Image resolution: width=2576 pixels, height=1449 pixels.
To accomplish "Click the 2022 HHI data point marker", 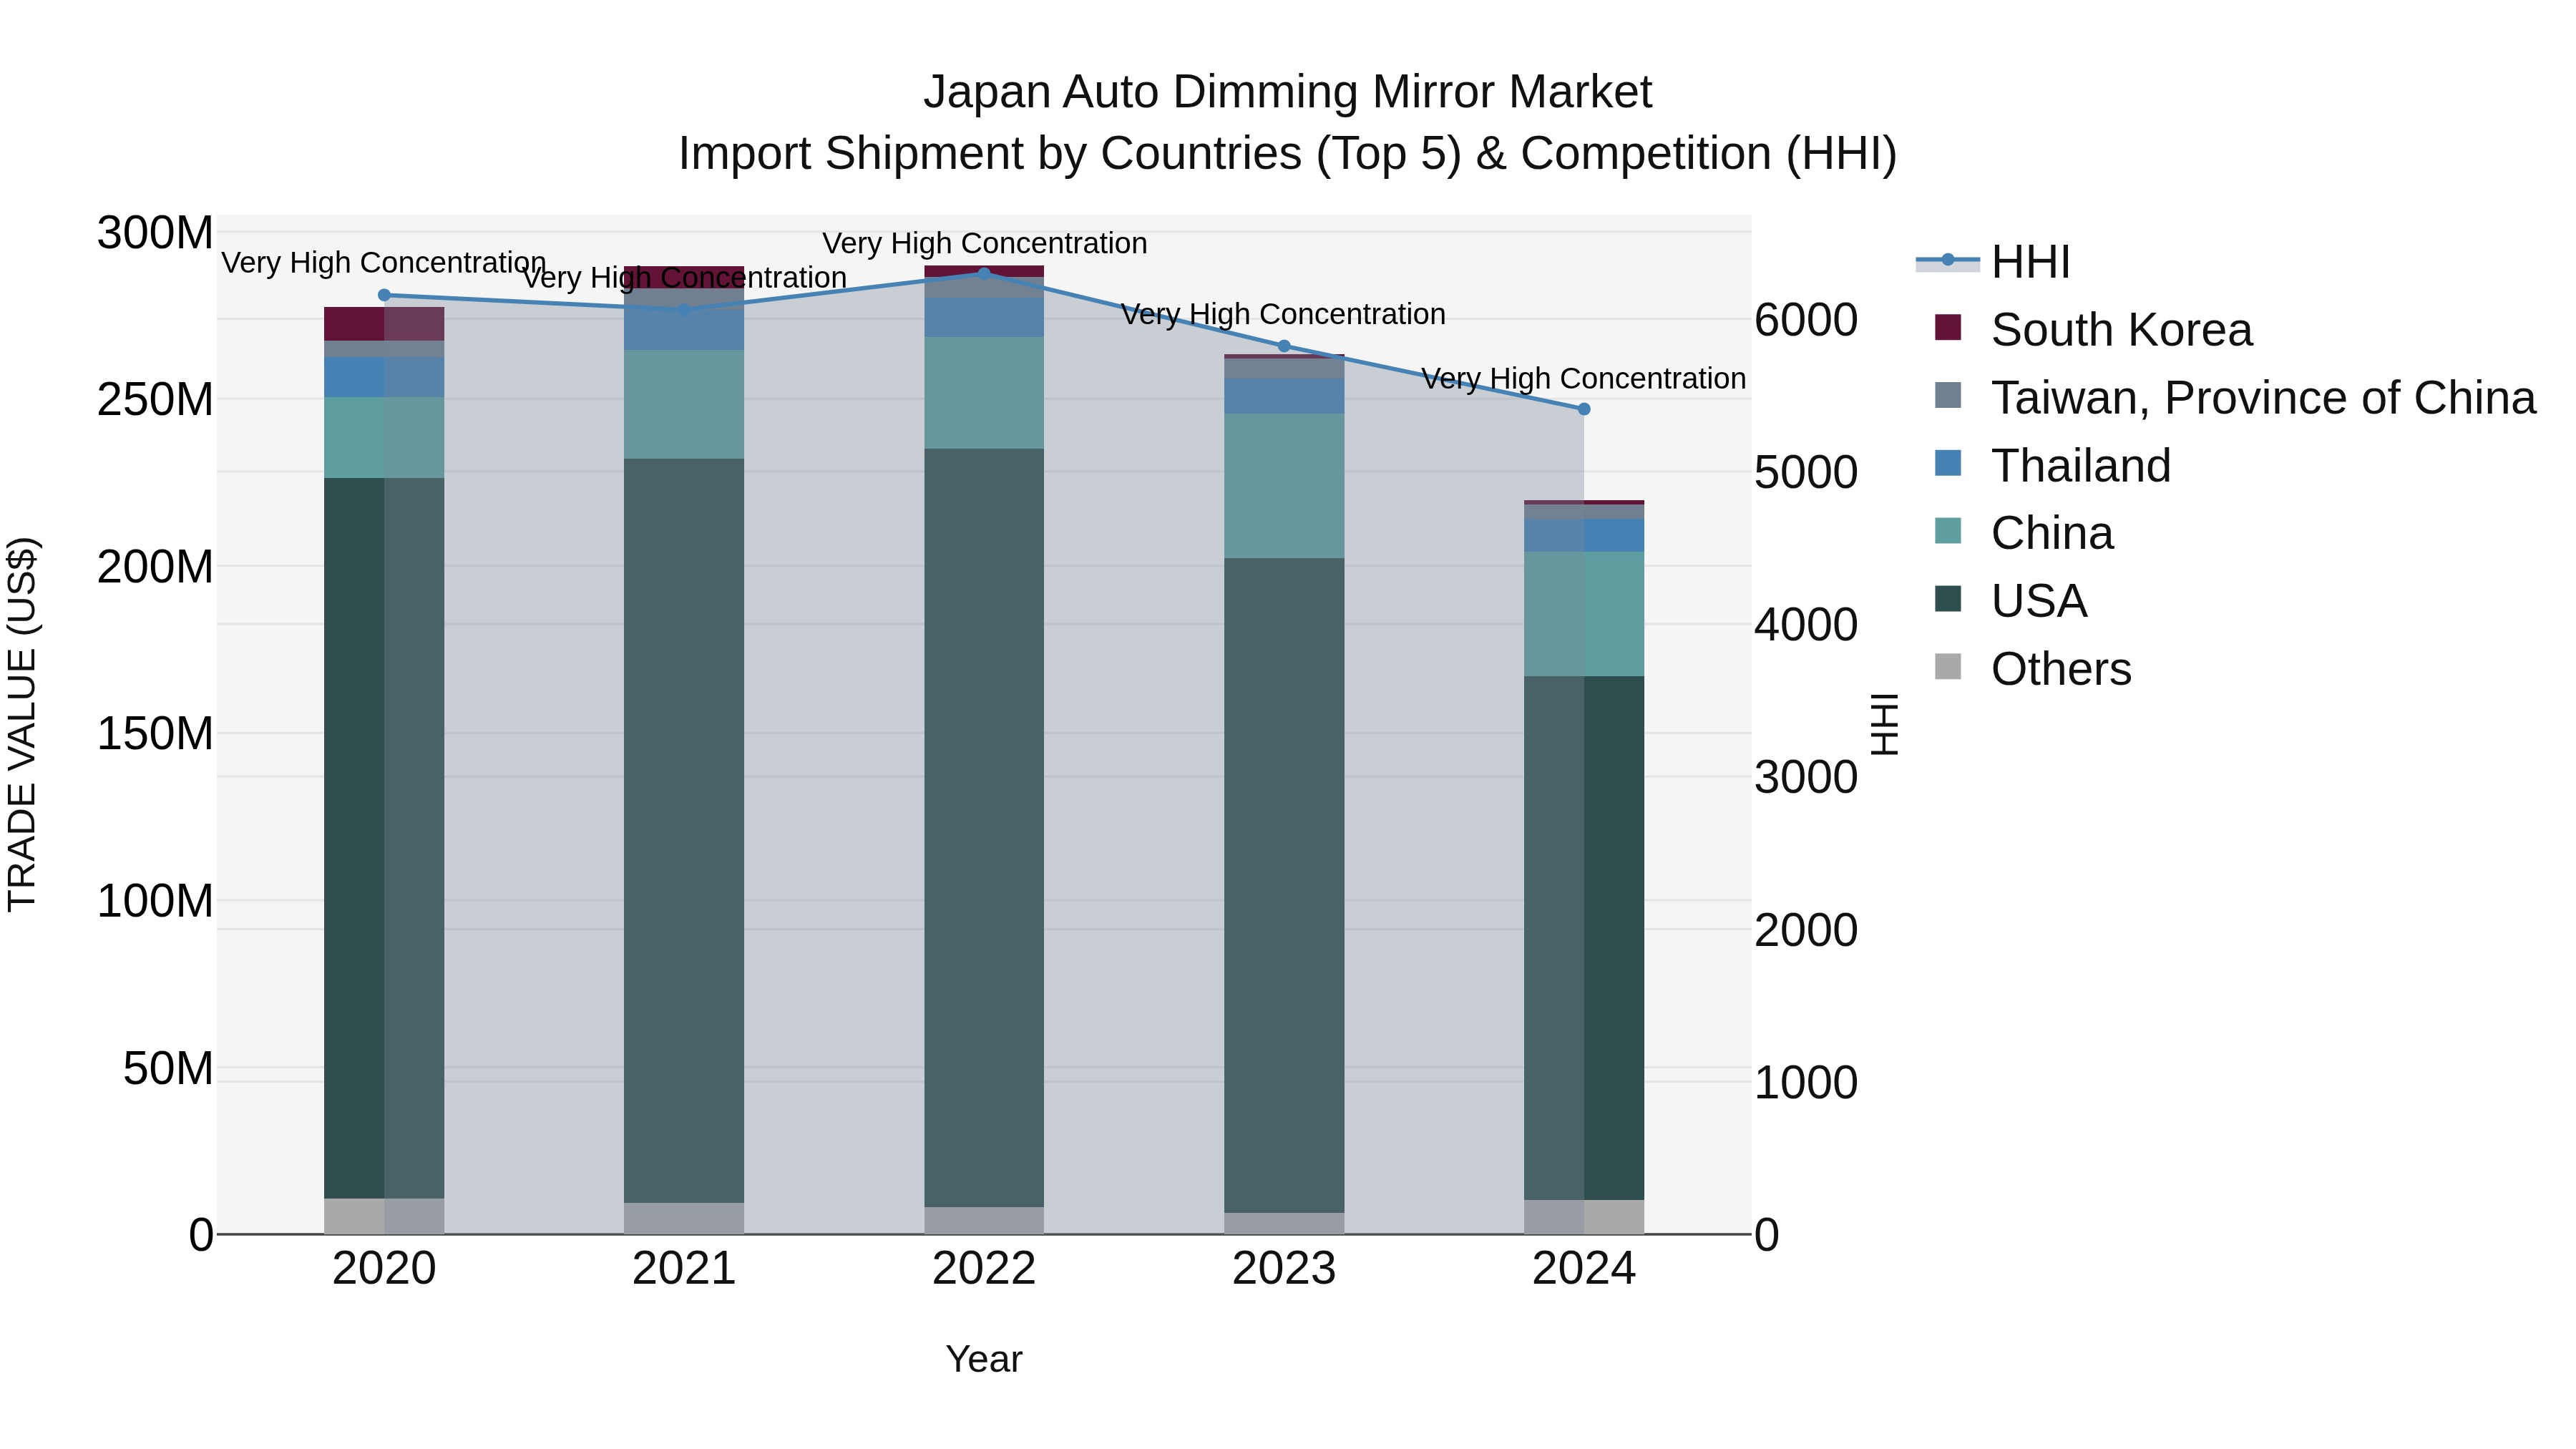I will tap(984, 273).
